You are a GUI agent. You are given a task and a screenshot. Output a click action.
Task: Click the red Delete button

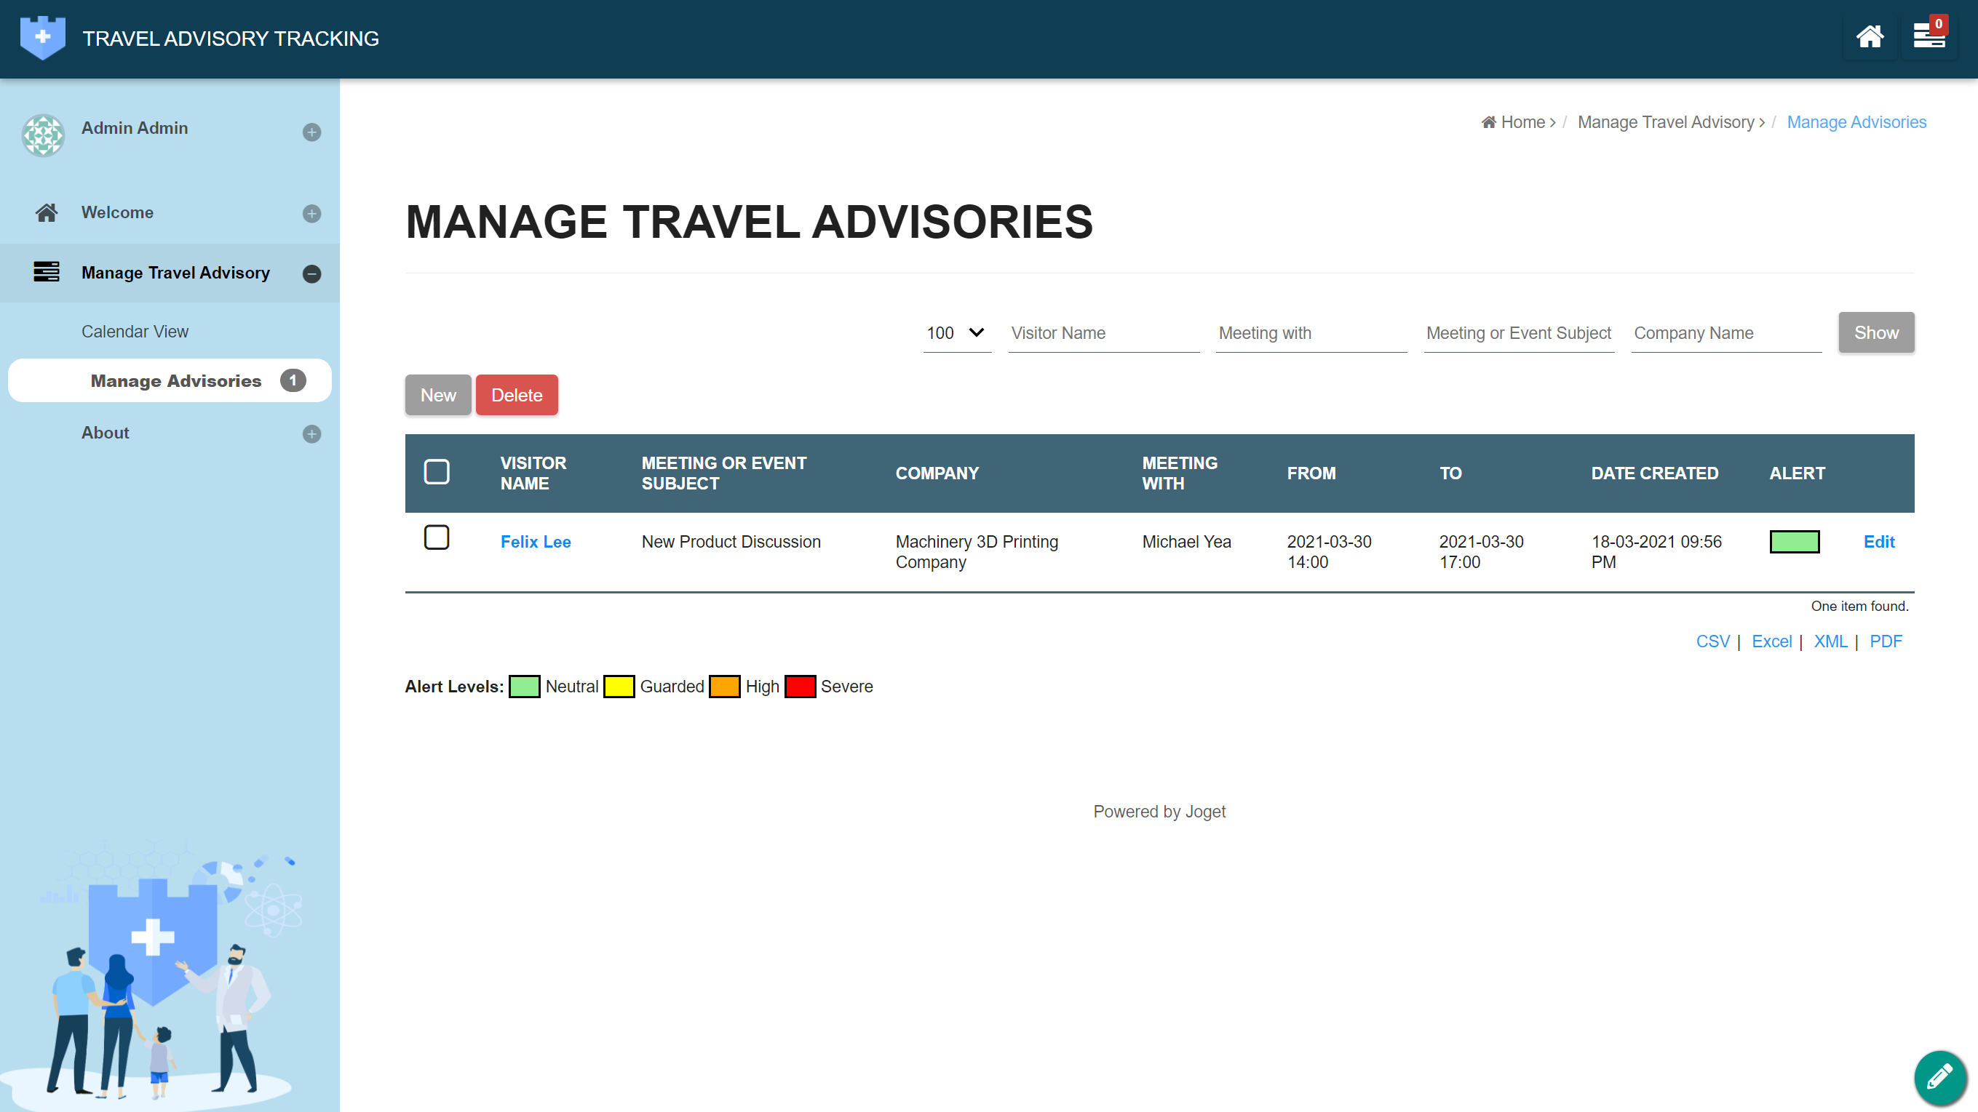pos(517,395)
